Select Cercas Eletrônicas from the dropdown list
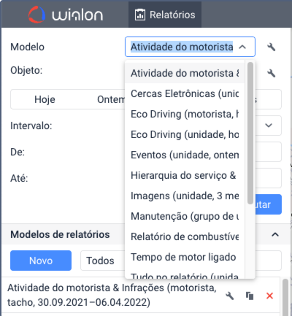This screenshot has height=316, width=292. click(x=185, y=93)
